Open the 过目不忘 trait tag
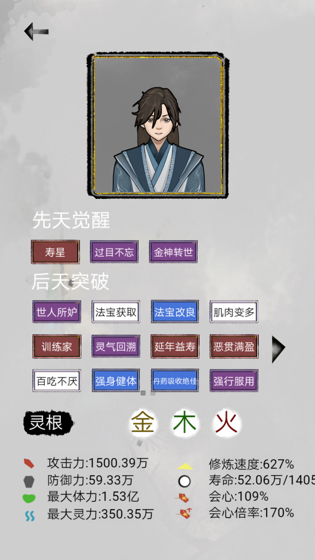Image resolution: width=315 pixels, height=560 pixels. point(114,252)
